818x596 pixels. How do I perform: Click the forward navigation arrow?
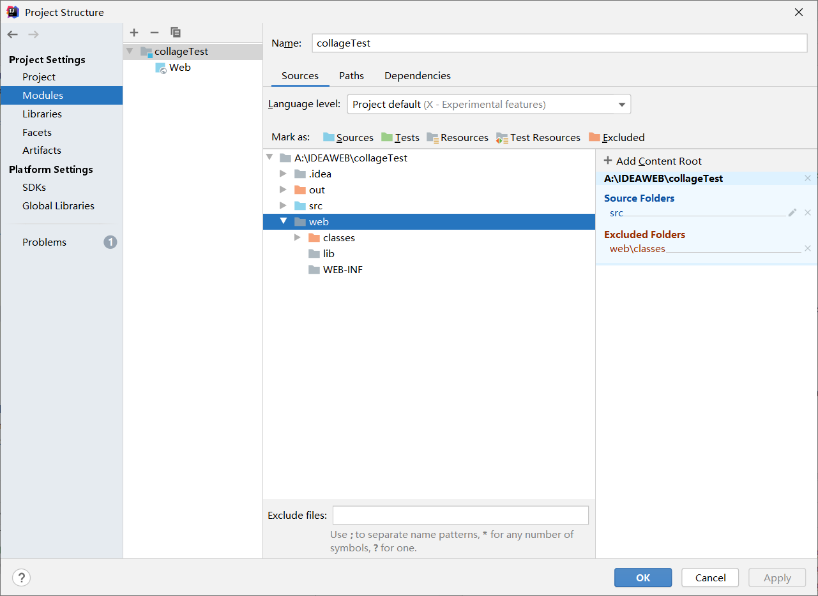(x=33, y=34)
